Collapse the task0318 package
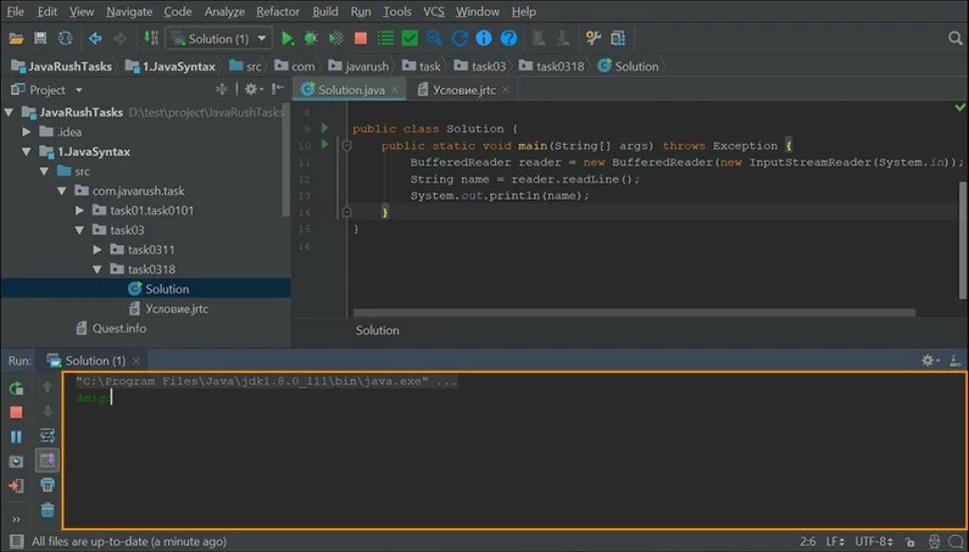Image resolution: width=969 pixels, height=552 pixels. [97, 270]
